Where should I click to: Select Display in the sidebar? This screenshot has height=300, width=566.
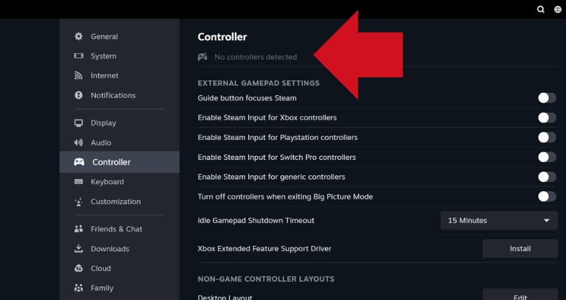pos(119,123)
